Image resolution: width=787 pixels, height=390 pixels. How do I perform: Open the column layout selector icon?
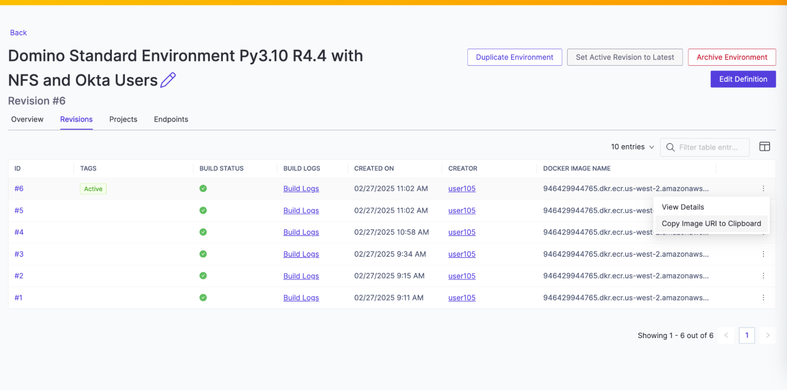(765, 147)
